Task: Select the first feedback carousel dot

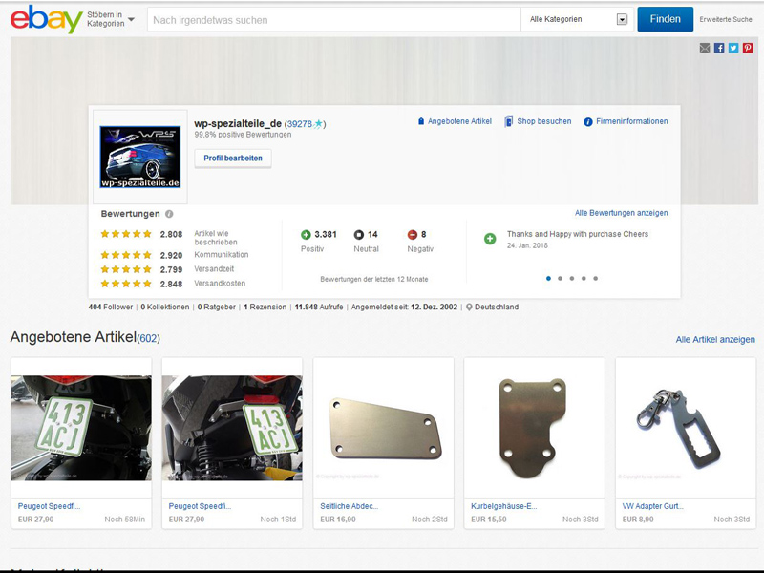Action: [548, 279]
